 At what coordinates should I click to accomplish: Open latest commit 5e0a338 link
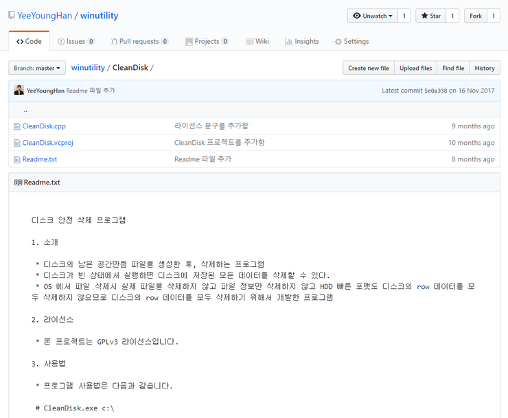coord(435,91)
